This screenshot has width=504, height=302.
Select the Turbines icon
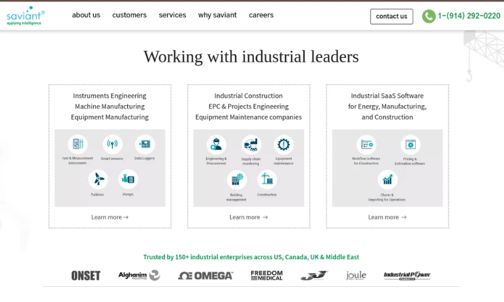(98, 179)
